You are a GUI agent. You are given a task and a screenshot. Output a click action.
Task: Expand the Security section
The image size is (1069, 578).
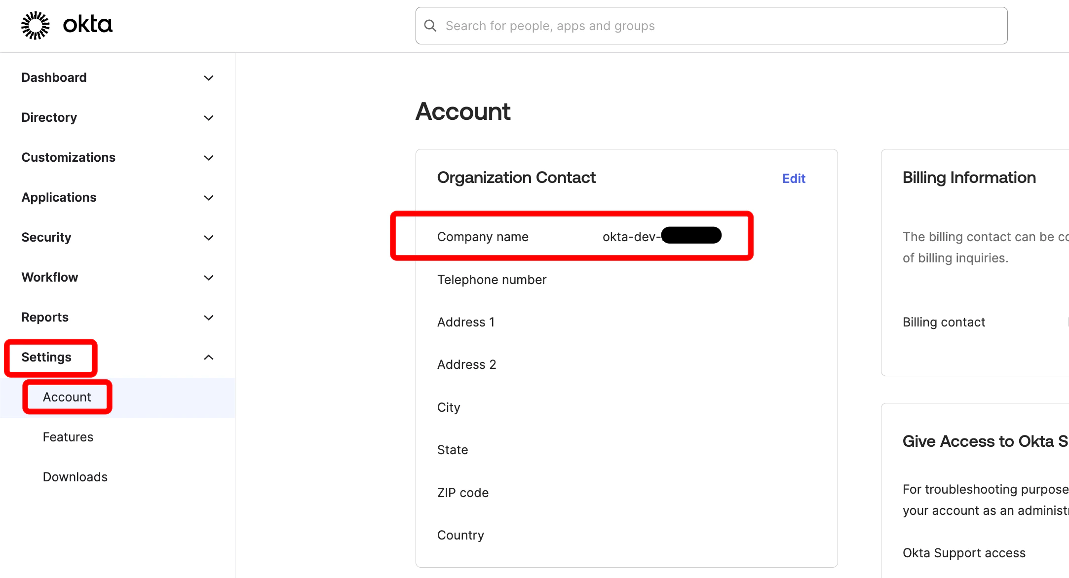tap(208, 237)
